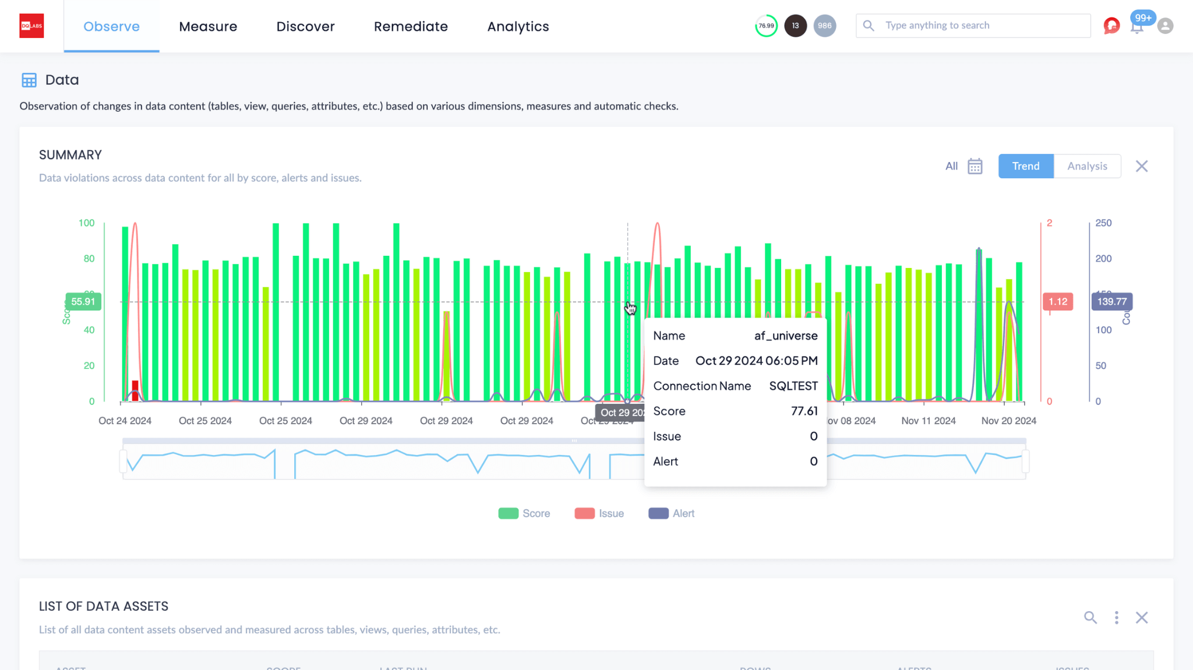Image resolution: width=1193 pixels, height=670 pixels.
Task: Open the 13 dark counter badge
Action: click(795, 26)
